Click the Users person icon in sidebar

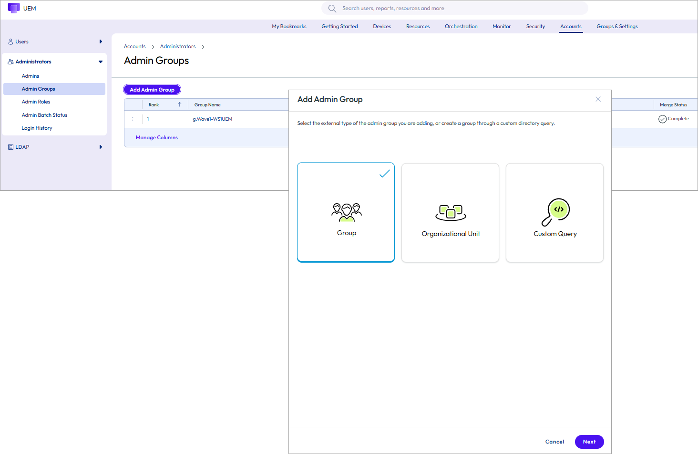(10, 42)
